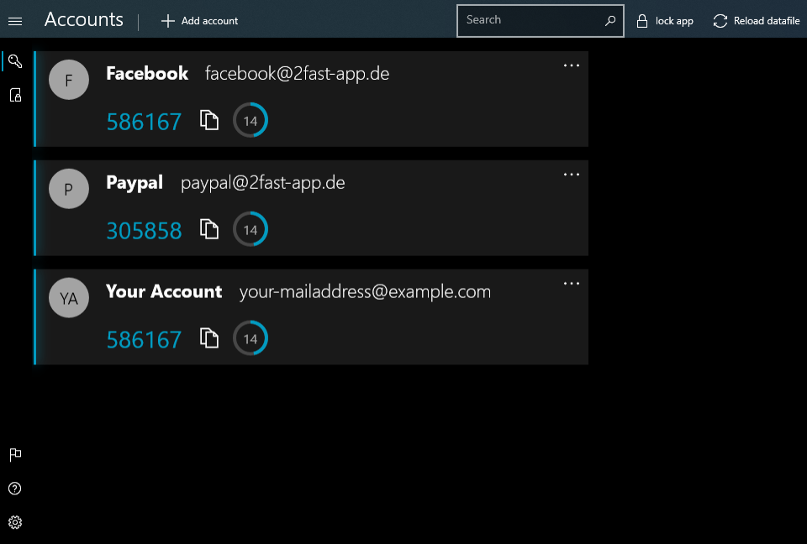Click the Your Account name label
The image size is (807, 544).
(164, 291)
